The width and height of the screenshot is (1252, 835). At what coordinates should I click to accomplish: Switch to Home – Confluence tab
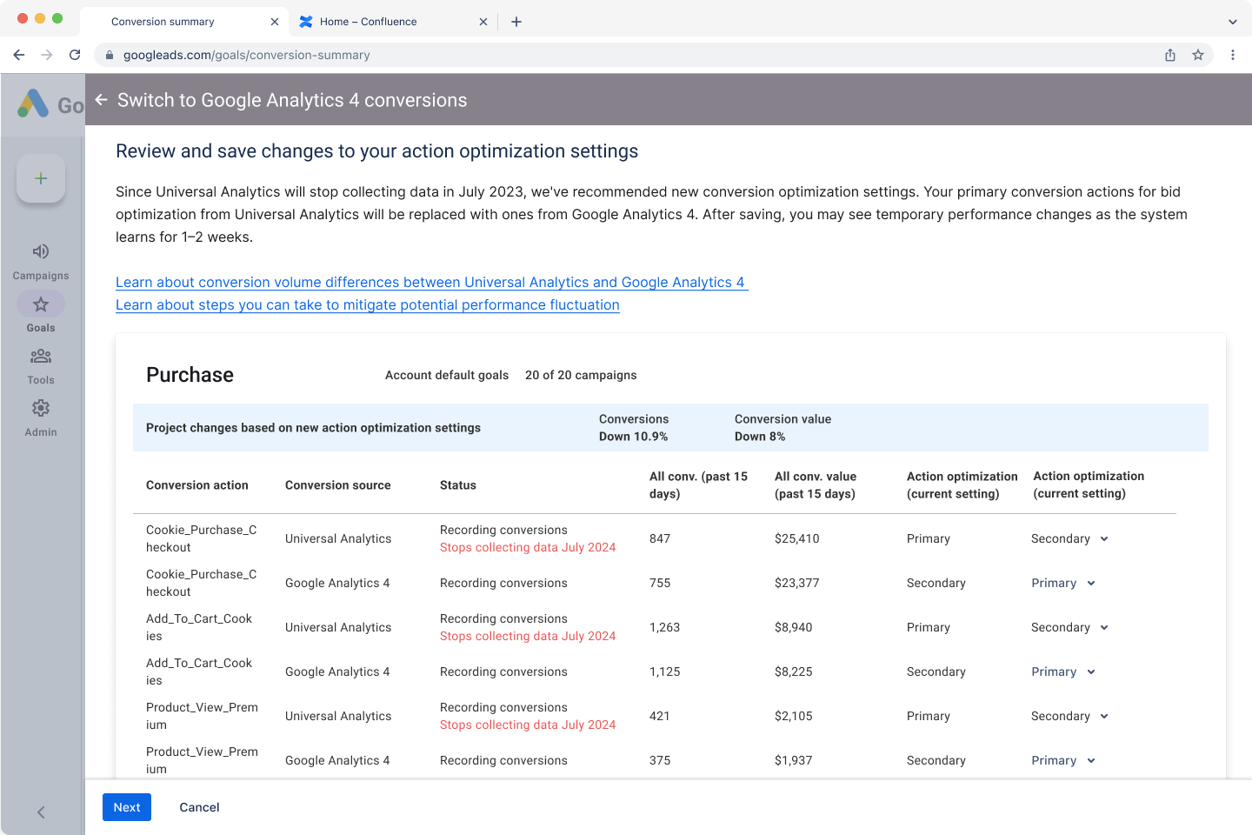(x=391, y=22)
